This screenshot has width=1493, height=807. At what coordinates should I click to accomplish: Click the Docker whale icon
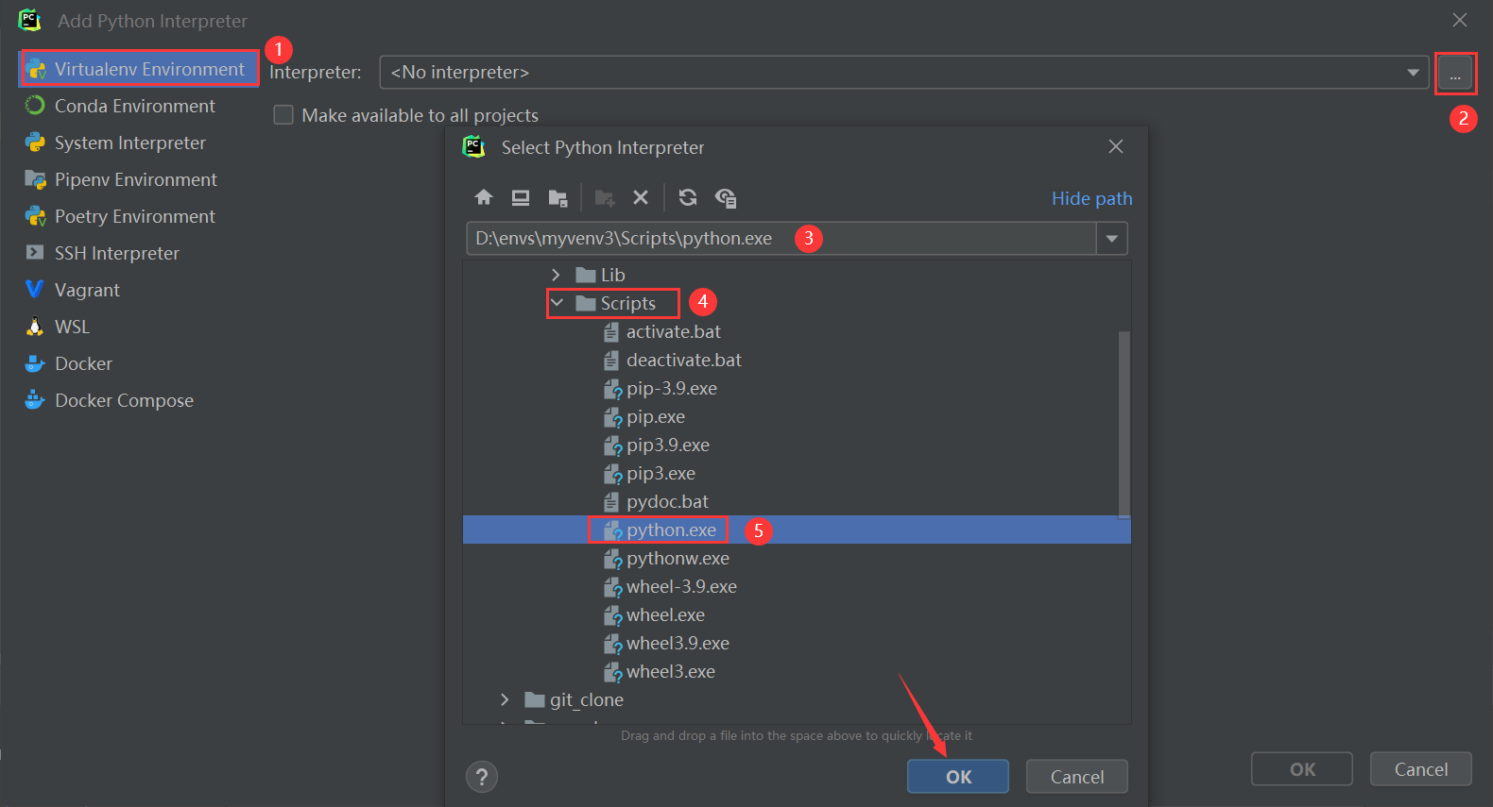tap(35, 363)
